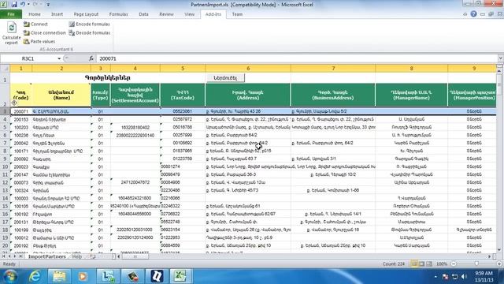
Task: Open Internet Explorer from the taskbar
Action: point(35,276)
